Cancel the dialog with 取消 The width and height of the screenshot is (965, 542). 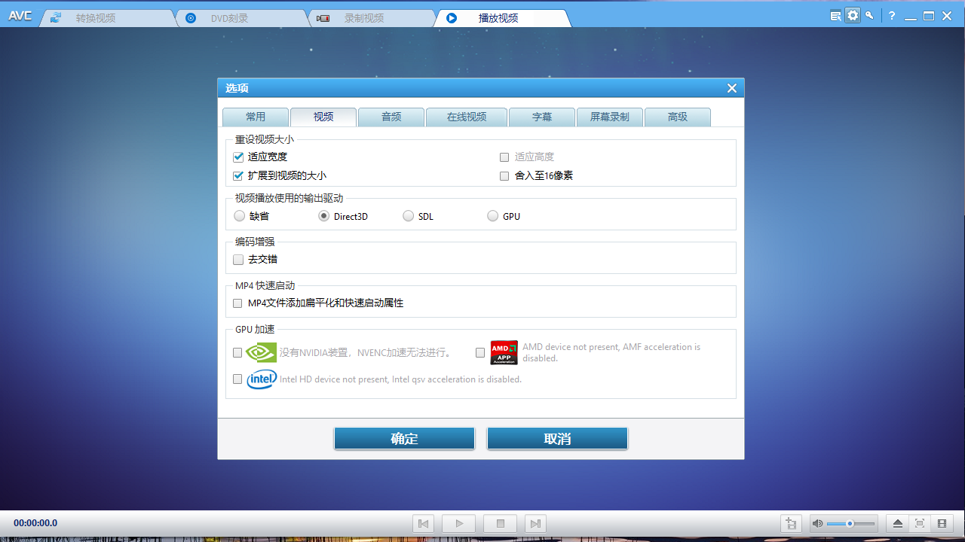pos(557,438)
